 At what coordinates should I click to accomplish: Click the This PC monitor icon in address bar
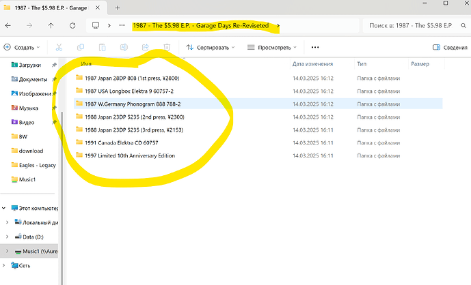(x=96, y=25)
